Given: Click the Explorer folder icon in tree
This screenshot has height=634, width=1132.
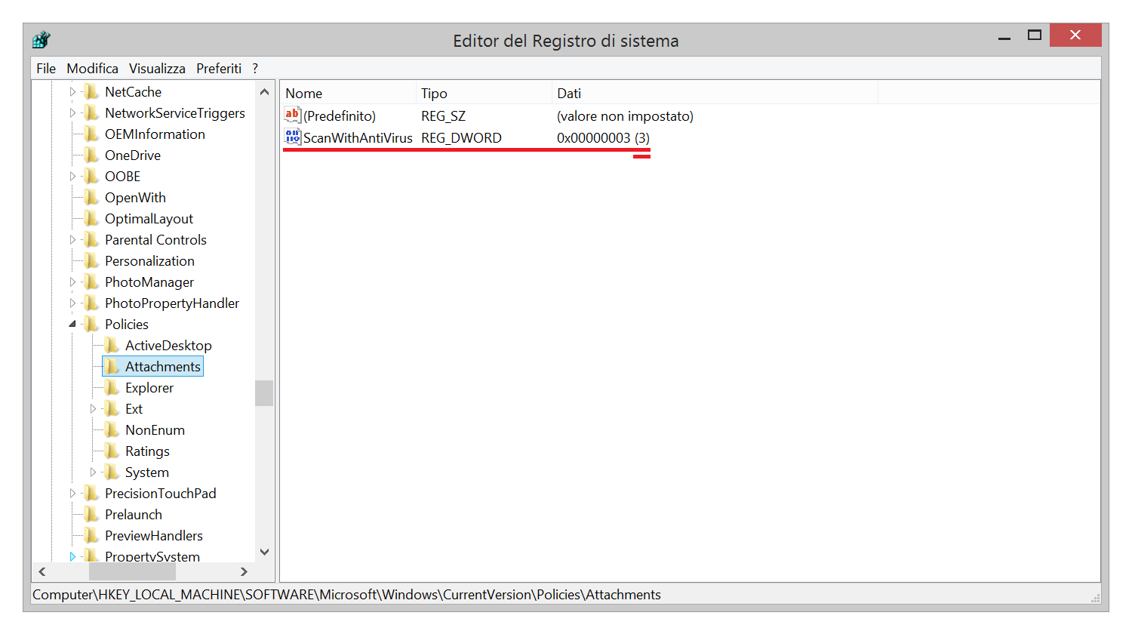Looking at the screenshot, I should tap(112, 388).
